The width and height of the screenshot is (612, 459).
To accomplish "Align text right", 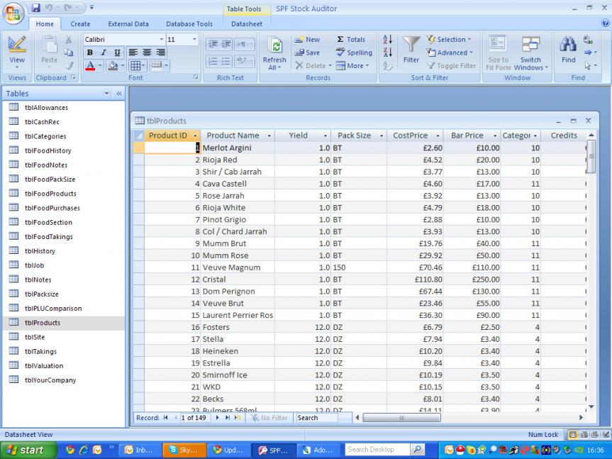I will coord(160,52).
